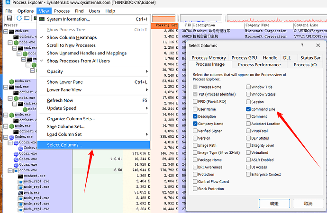Click conhost.exe icon in the 3,896 K row

16,132
